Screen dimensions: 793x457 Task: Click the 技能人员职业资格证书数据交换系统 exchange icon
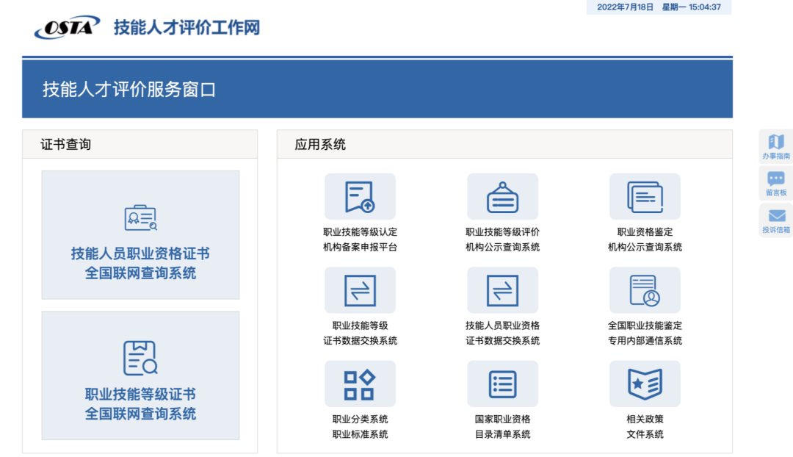(x=503, y=290)
